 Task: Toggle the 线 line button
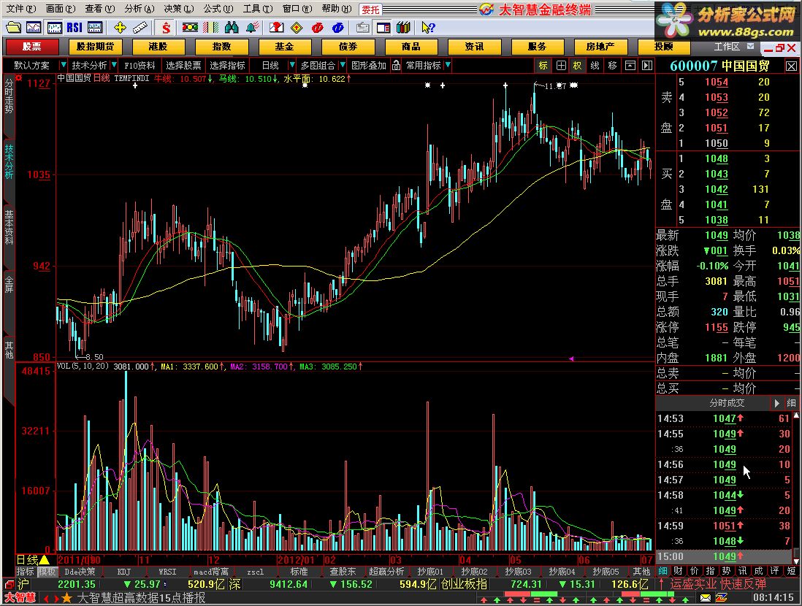pyautogui.click(x=595, y=66)
